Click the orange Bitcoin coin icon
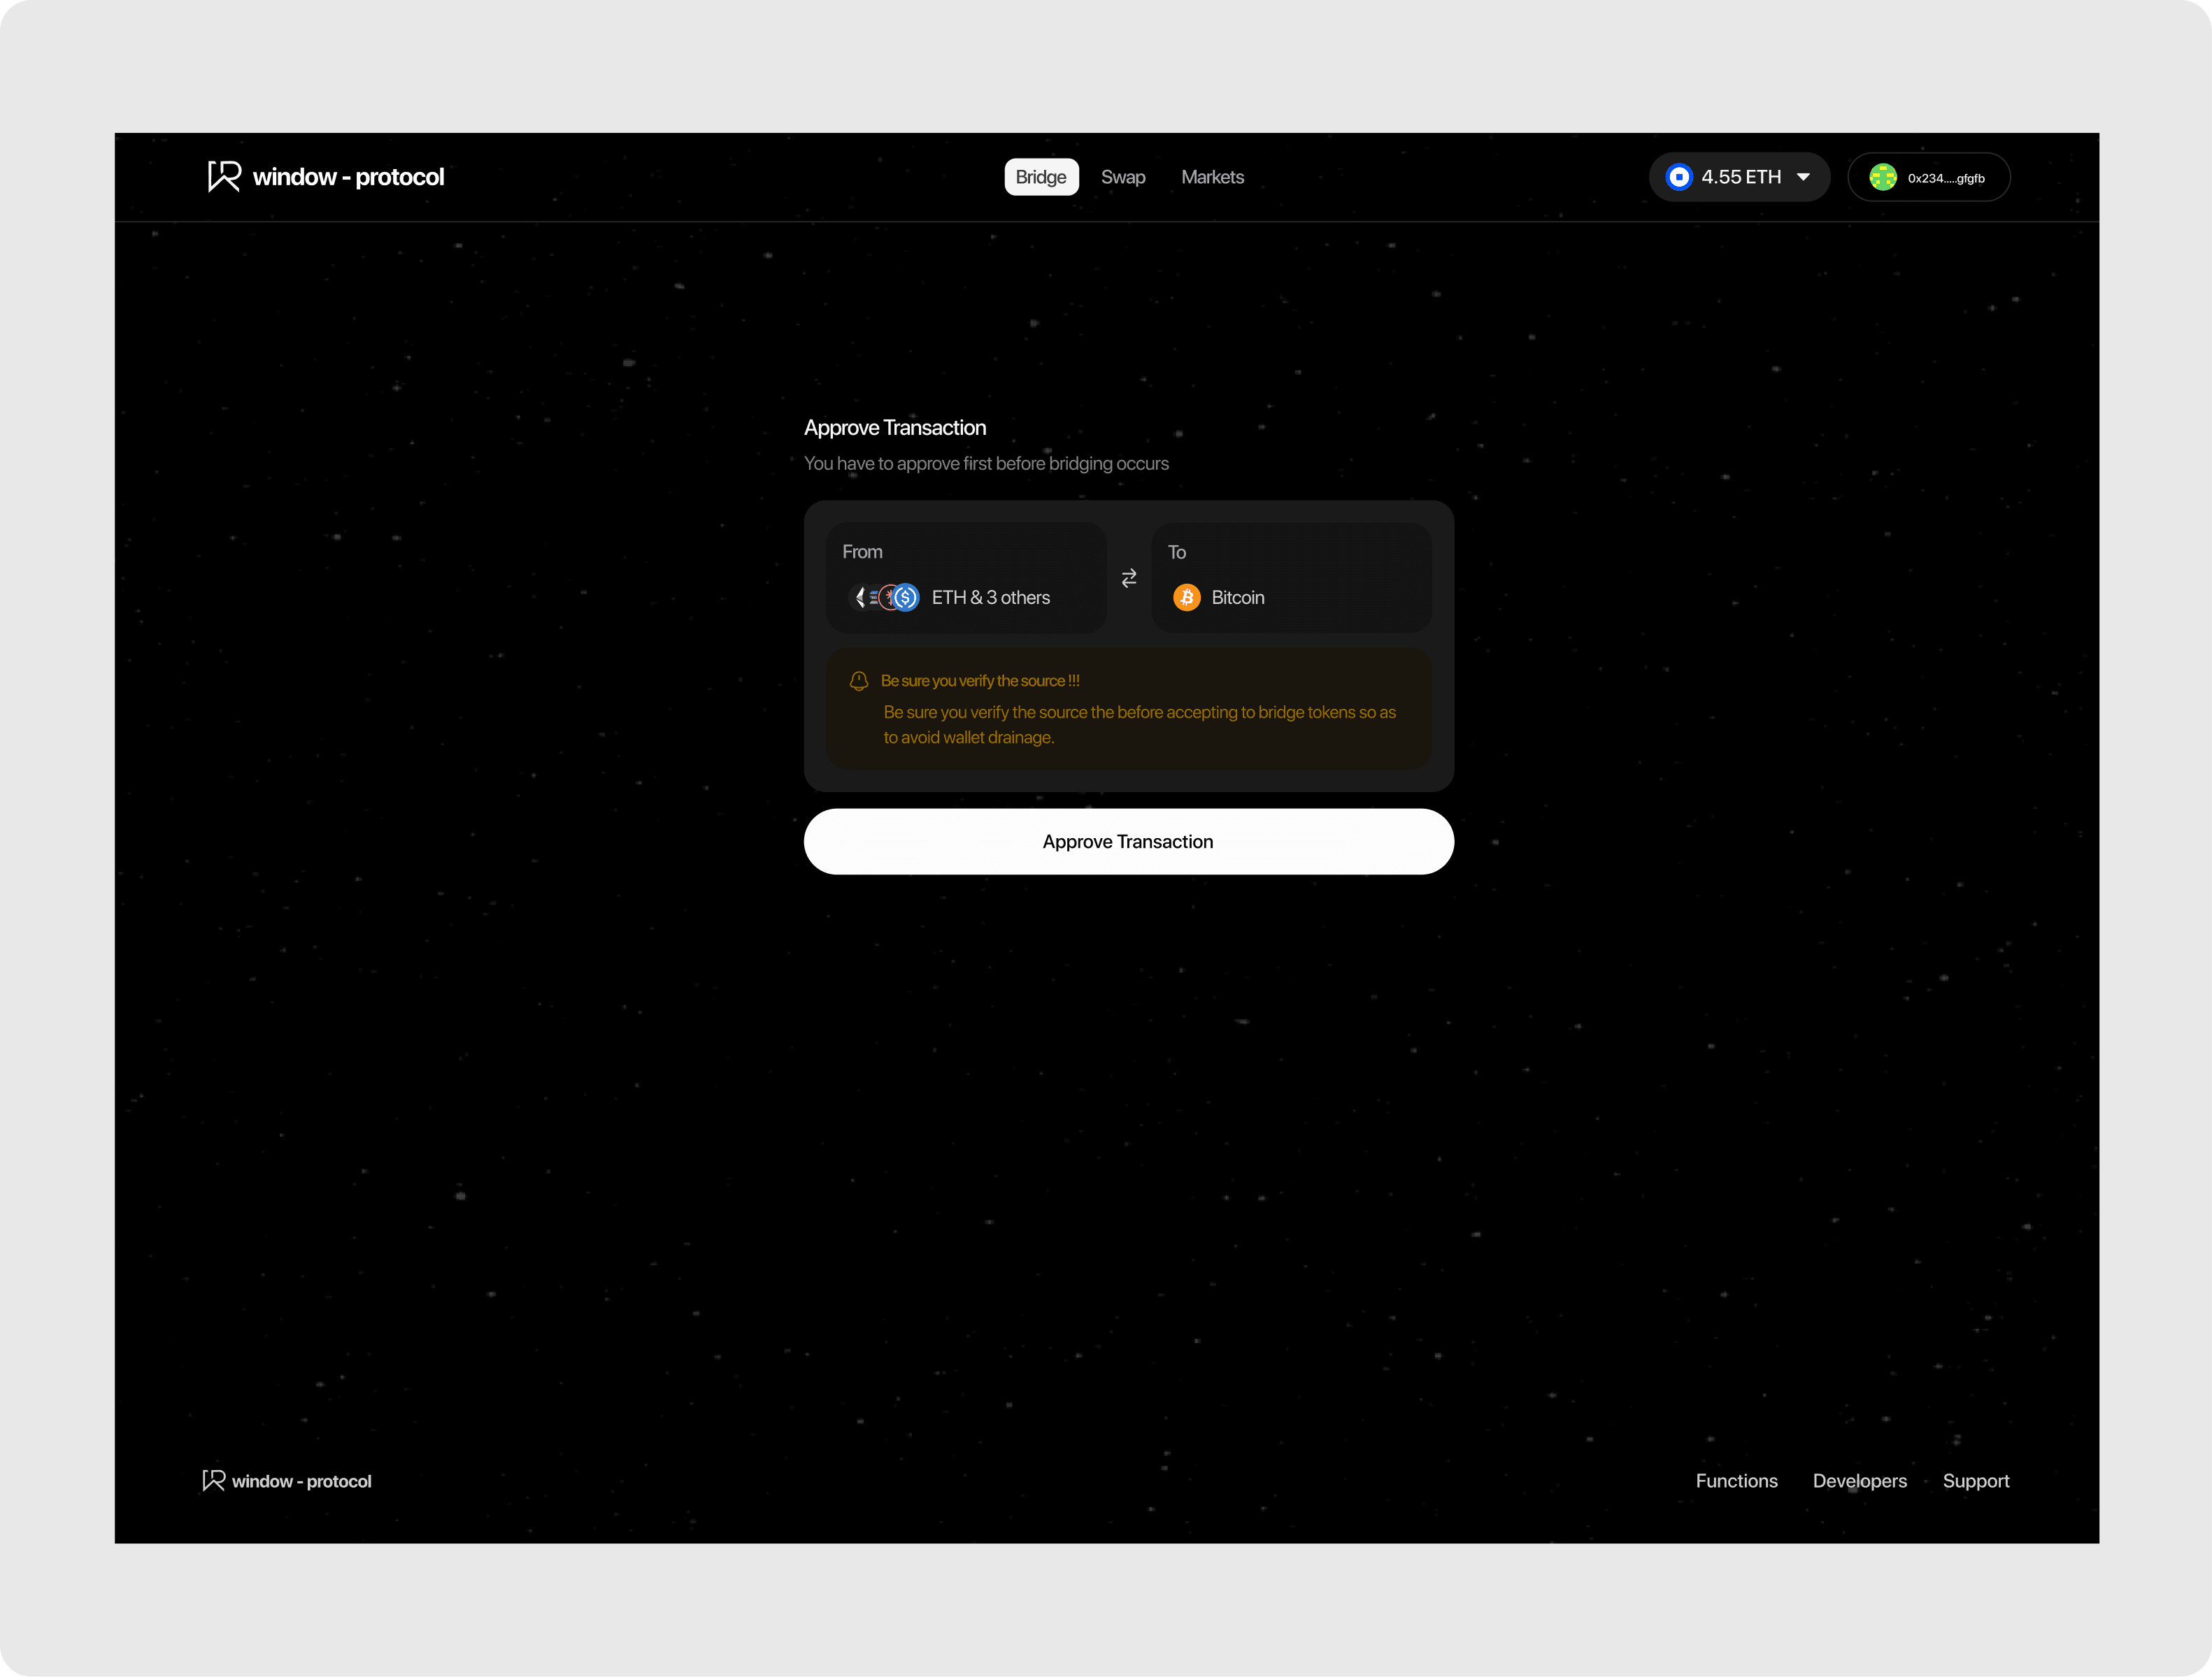Screen dimensions: 2212x1677 tap(1186, 598)
